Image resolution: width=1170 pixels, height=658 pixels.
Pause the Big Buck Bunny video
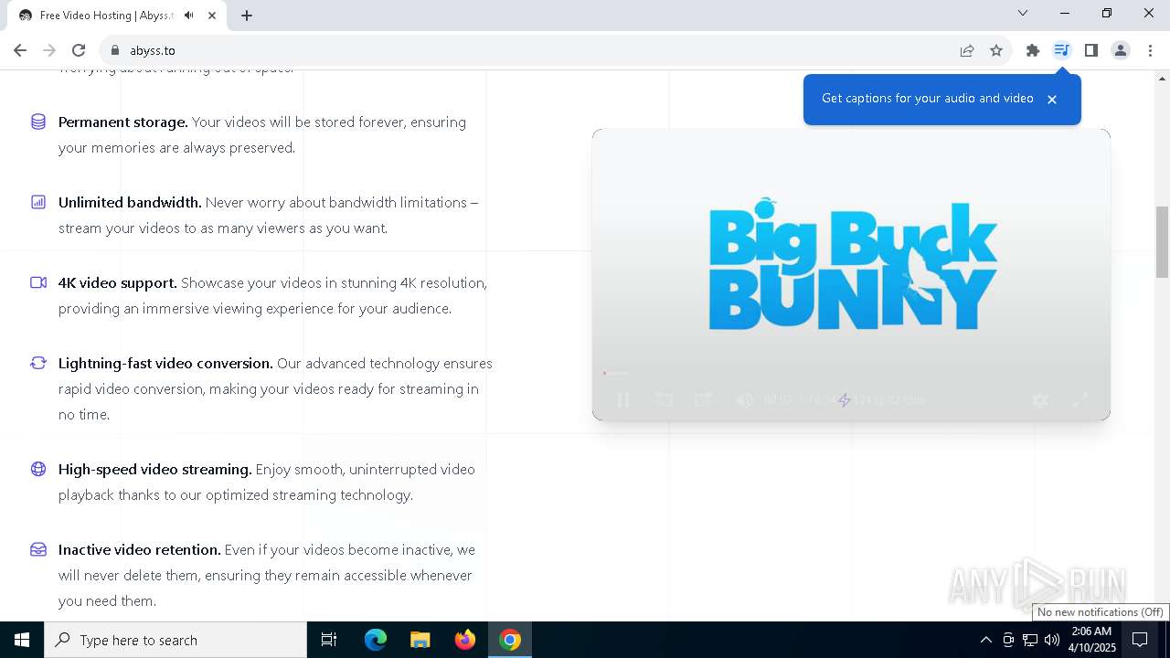tap(623, 400)
